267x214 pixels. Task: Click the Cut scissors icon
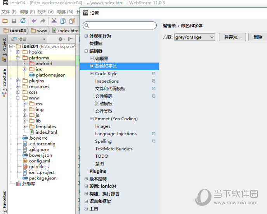pyautogui.click(x=54, y=21)
